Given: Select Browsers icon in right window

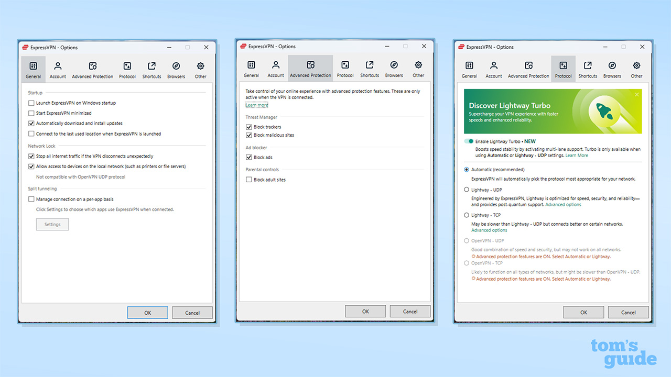Looking at the screenshot, I should (x=612, y=65).
